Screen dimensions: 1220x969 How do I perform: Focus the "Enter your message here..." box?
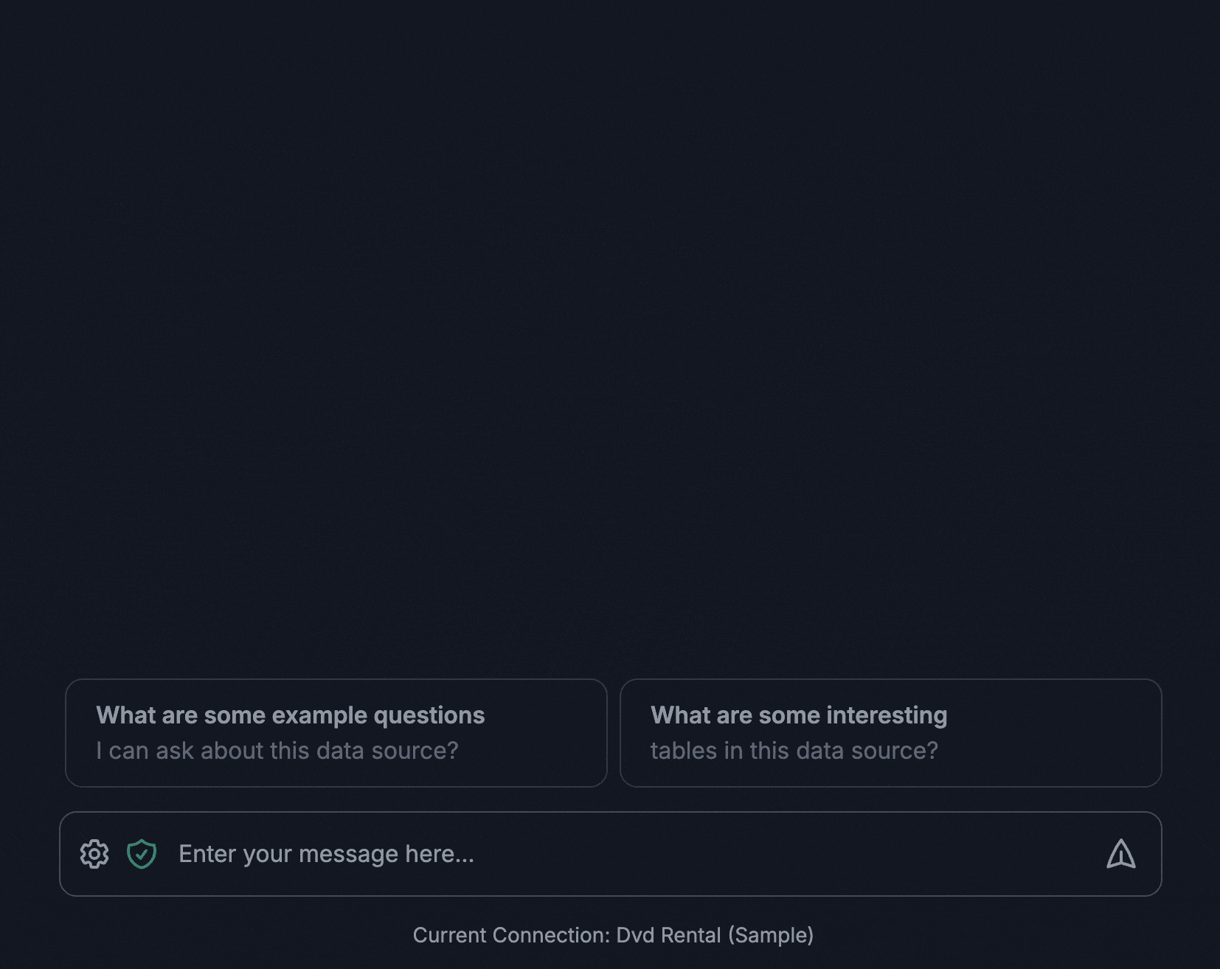pos(634,854)
